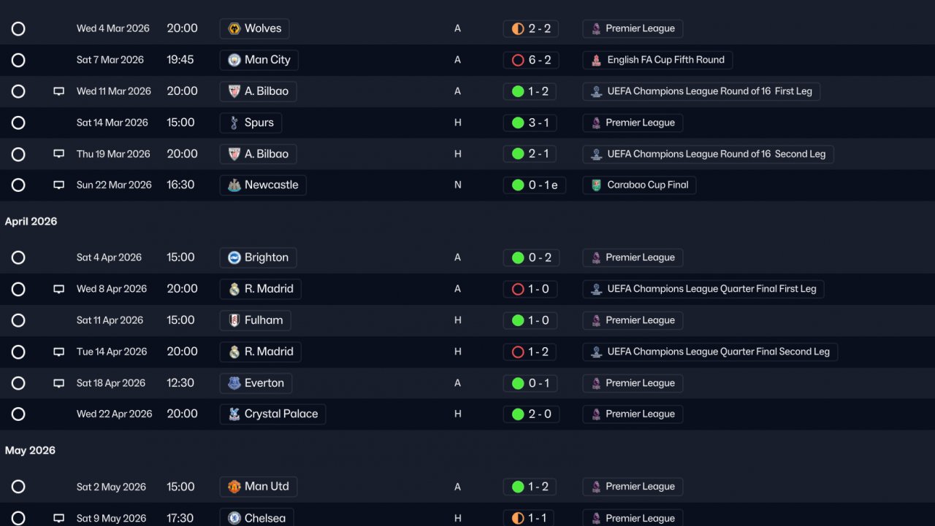
Task: Click the Brighton club badge
Action: [234, 258]
